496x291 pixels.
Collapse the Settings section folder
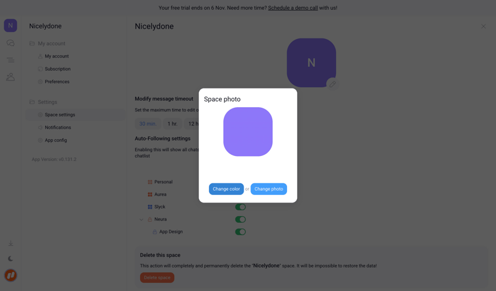tap(32, 102)
